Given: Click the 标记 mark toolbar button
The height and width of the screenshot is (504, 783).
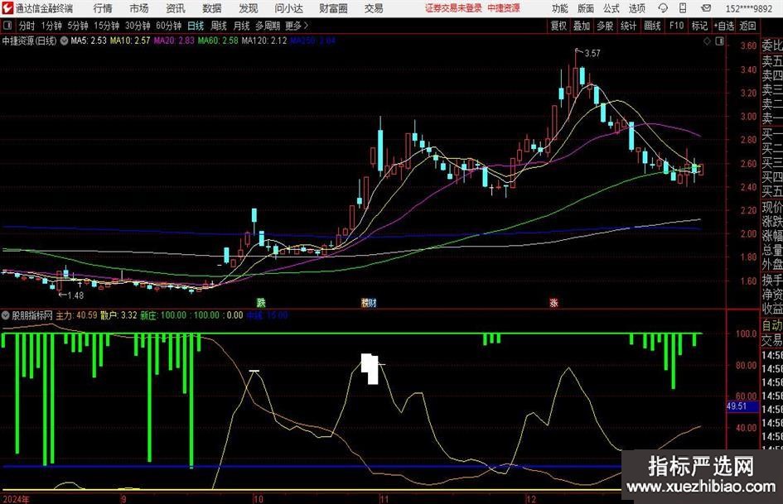Looking at the screenshot, I should pos(699,26).
